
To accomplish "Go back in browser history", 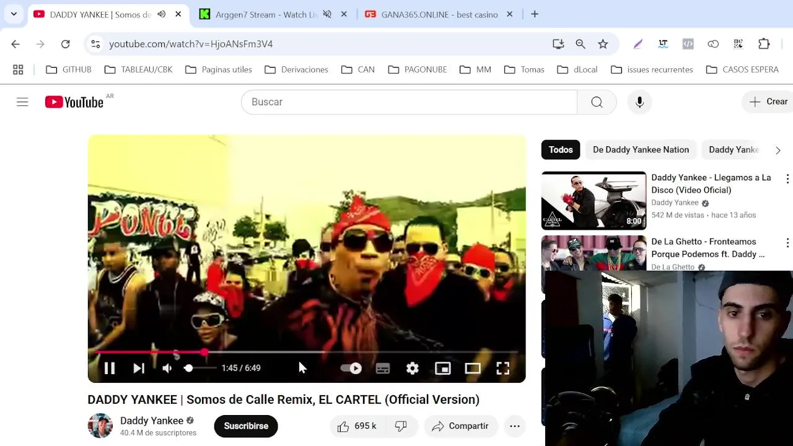I will (15, 44).
